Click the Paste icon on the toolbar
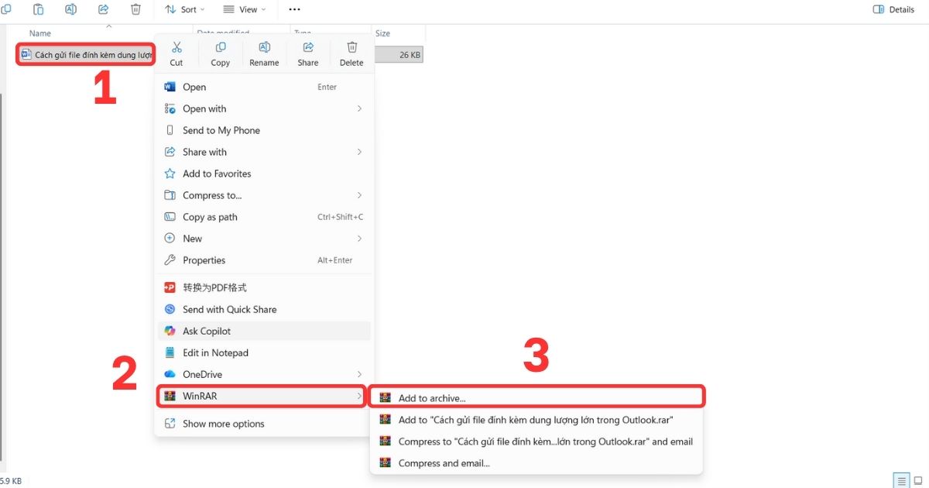This screenshot has height=488, width=929. coord(38,9)
